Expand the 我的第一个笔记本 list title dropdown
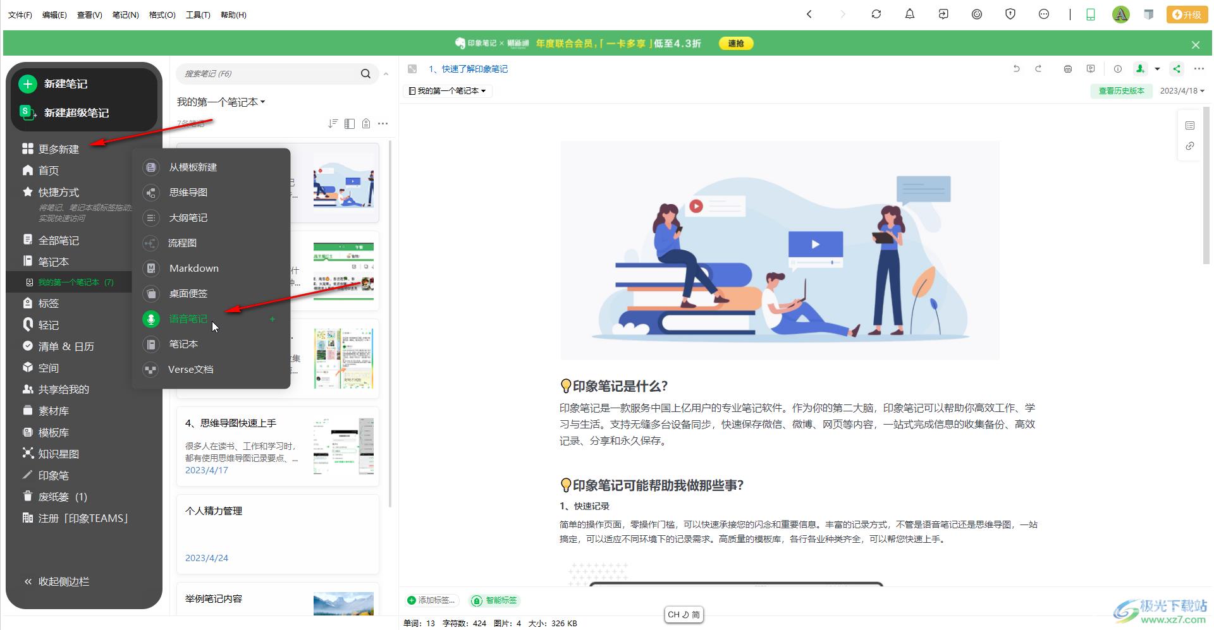Screen dimensions: 1214x630 (x=221, y=102)
